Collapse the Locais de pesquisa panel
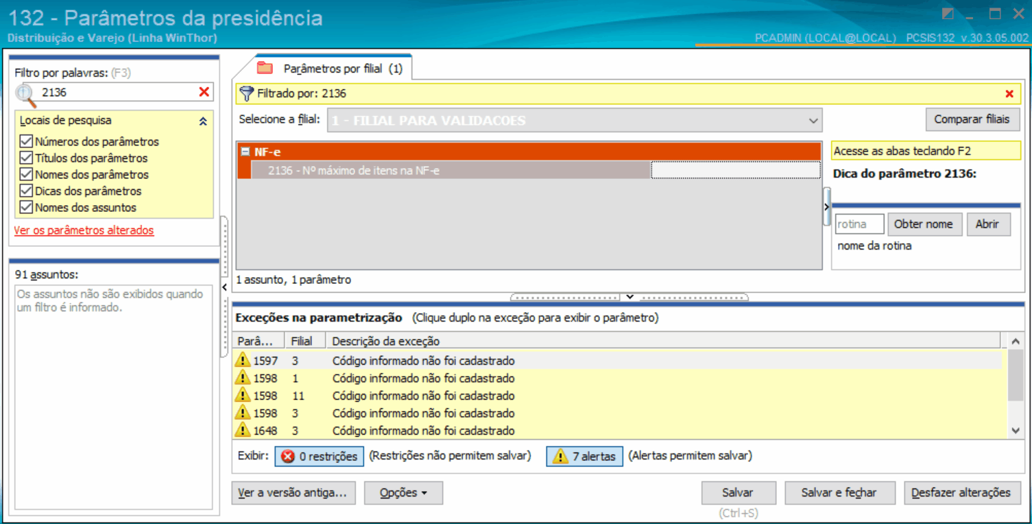Viewport: 1032px width, 524px height. (202, 121)
